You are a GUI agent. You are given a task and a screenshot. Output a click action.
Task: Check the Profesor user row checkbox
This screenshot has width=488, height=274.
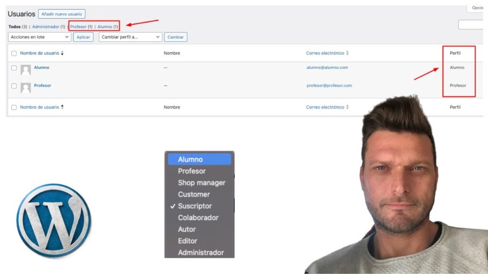click(x=14, y=86)
